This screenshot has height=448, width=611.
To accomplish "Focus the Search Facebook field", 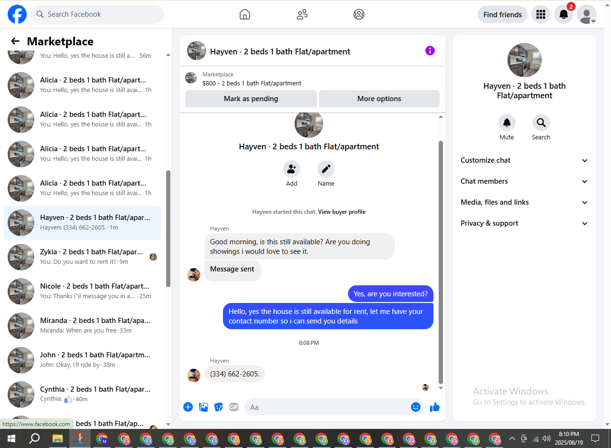I will pyautogui.click(x=97, y=14).
